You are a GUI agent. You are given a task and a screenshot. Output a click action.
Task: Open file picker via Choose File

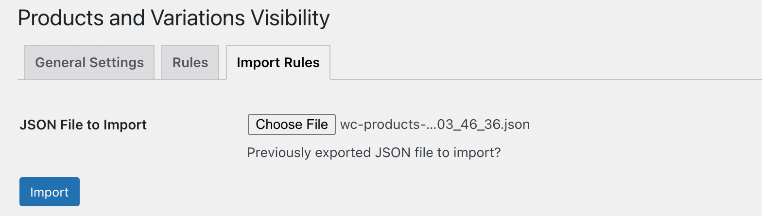292,125
